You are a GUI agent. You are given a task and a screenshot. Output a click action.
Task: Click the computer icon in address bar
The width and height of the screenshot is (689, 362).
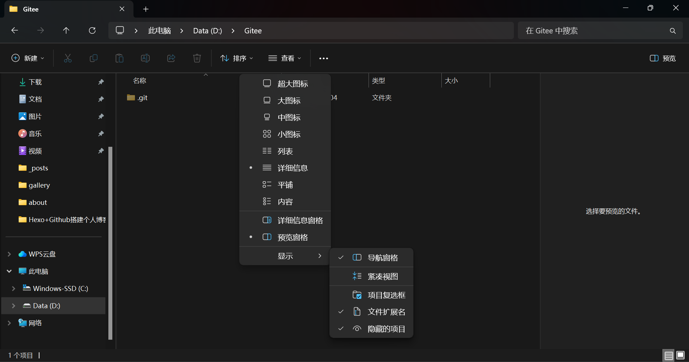point(120,30)
